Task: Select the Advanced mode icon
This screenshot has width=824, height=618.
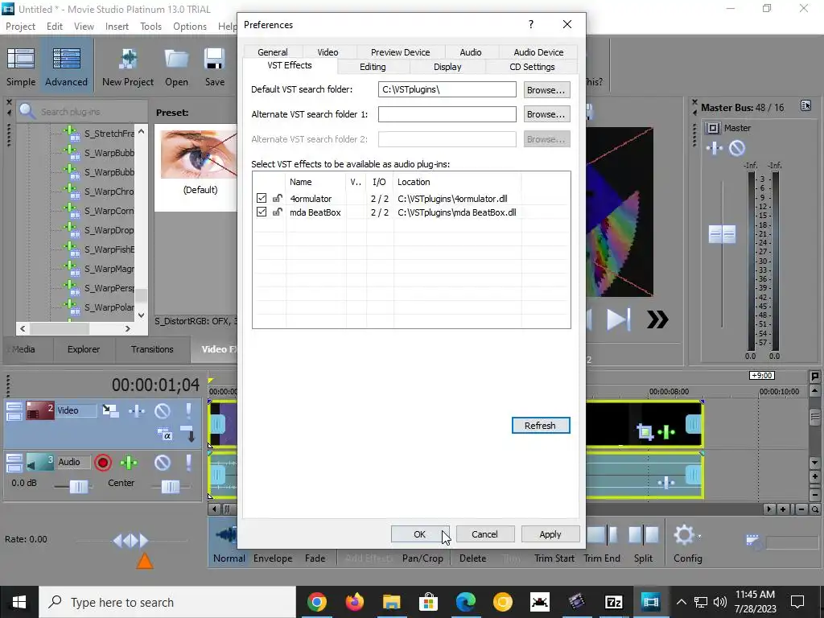Action: pyautogui.click(x=66, y=59)
